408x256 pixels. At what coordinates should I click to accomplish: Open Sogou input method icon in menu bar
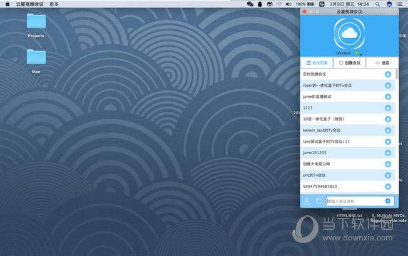click(322, 4)
